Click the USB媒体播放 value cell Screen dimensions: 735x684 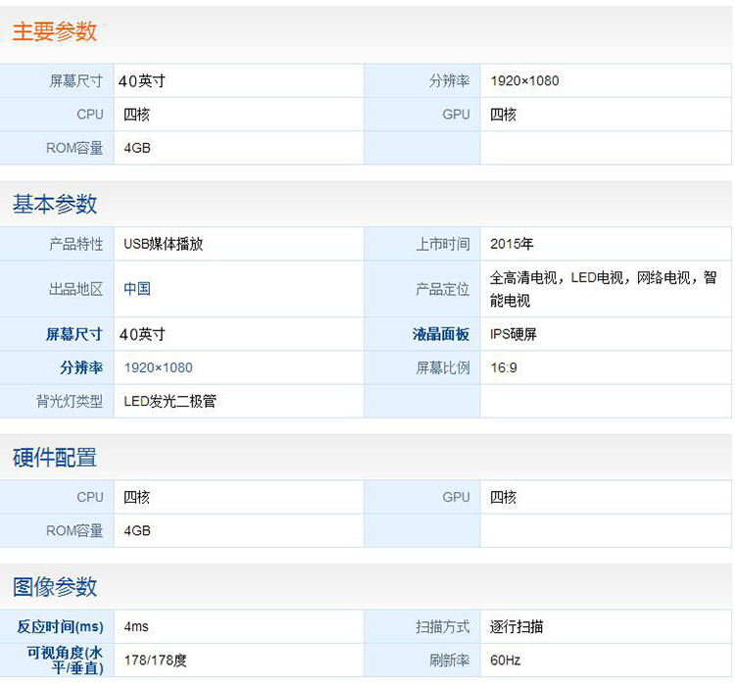[164, 244]
